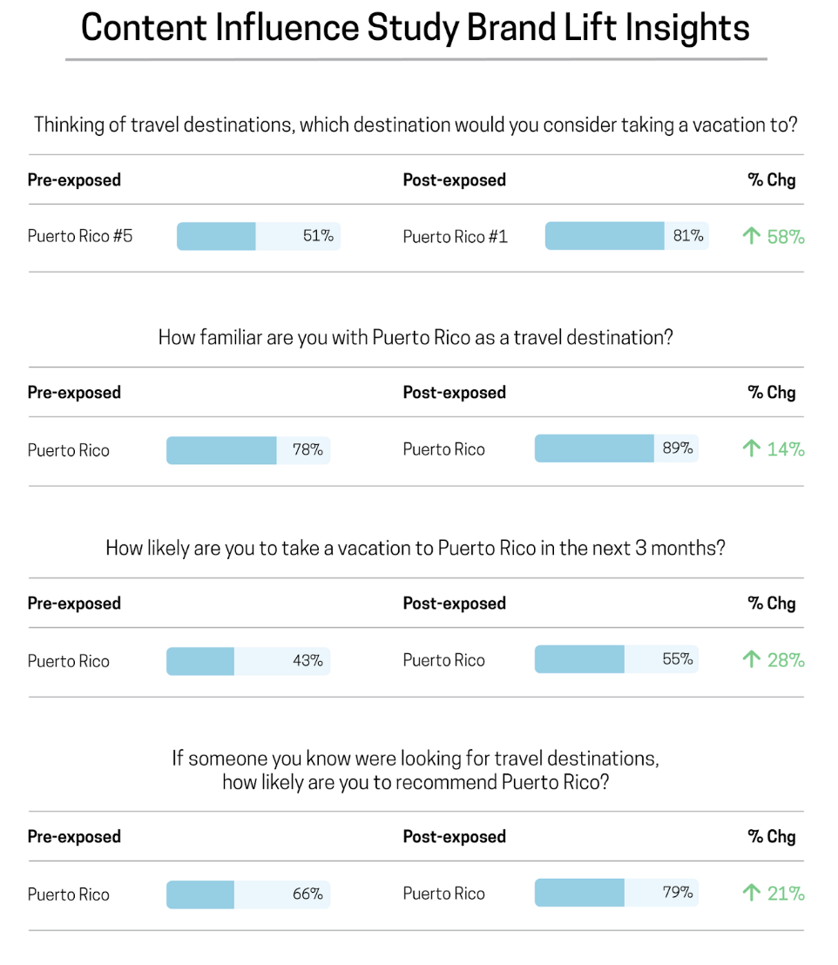Select the 79% post-exposed recommendation bar

[x=616, y=893]
